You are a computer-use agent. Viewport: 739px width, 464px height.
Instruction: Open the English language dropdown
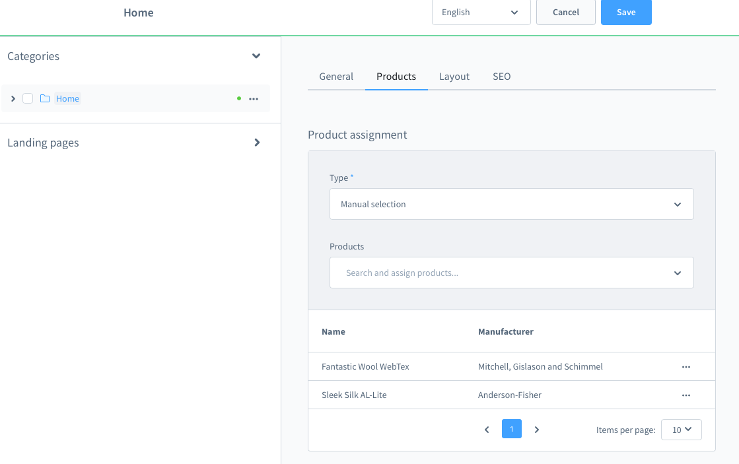(481, 13)
